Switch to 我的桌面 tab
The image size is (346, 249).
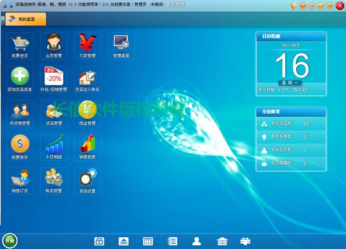click(x=26, y=19)
